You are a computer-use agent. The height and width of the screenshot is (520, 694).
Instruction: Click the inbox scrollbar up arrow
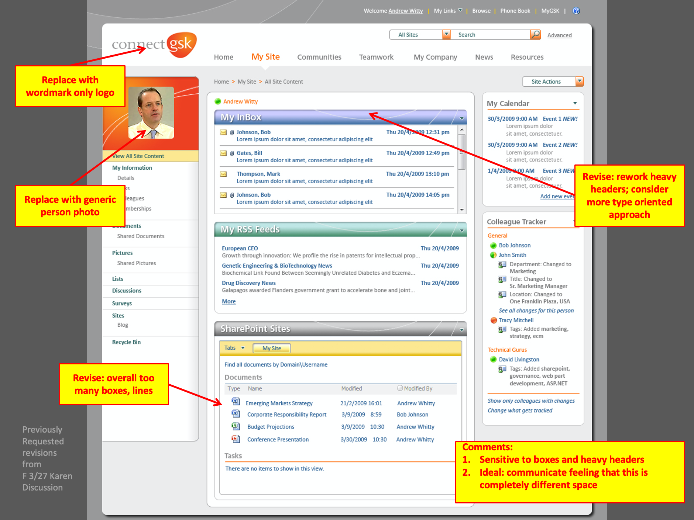461,130
